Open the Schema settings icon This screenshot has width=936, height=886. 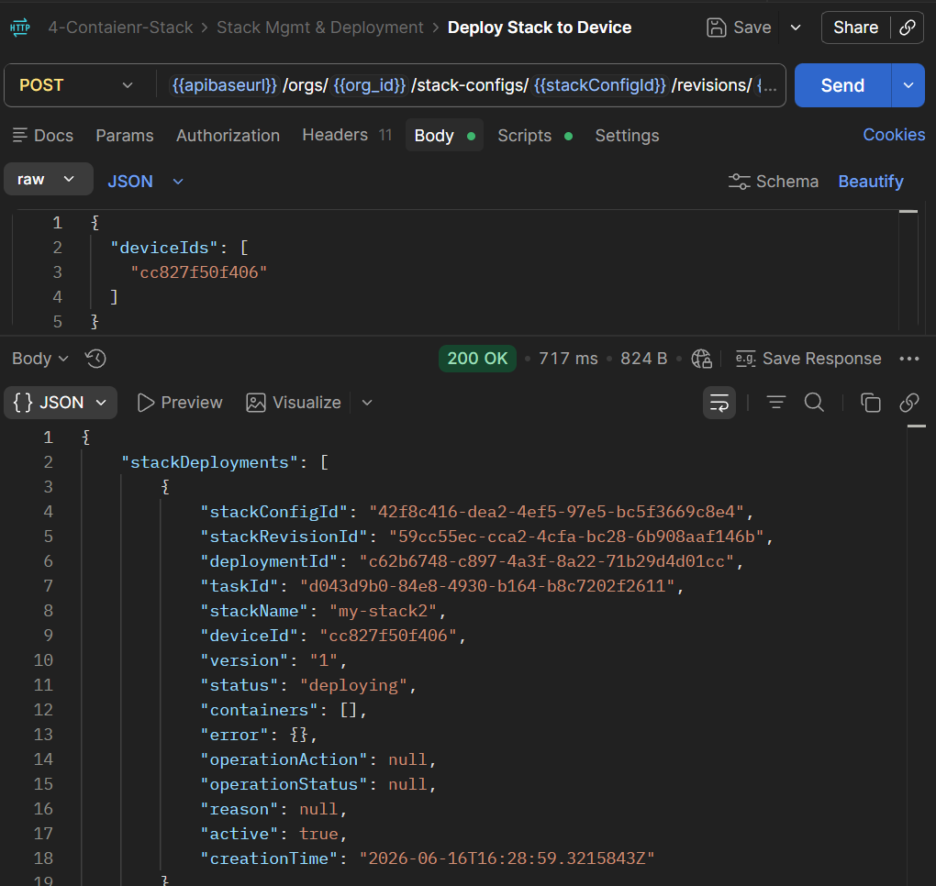point(739,182)
